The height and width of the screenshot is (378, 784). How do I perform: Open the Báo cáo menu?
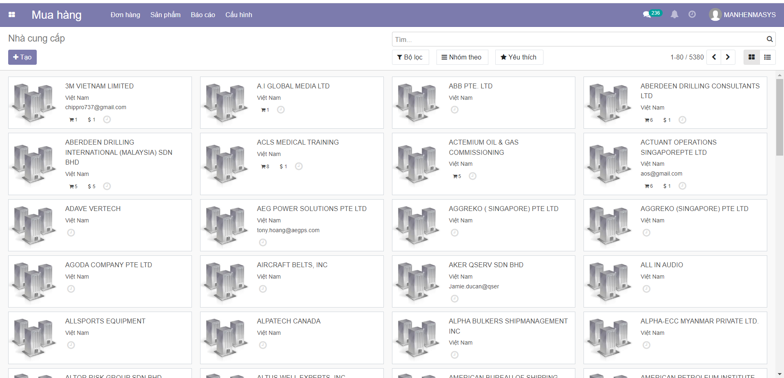click(x=203, y=15)
